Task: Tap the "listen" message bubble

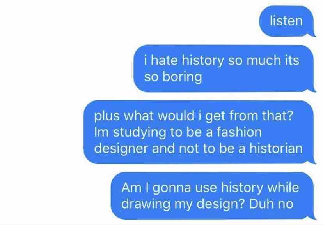Action: [x=287, y=21]
